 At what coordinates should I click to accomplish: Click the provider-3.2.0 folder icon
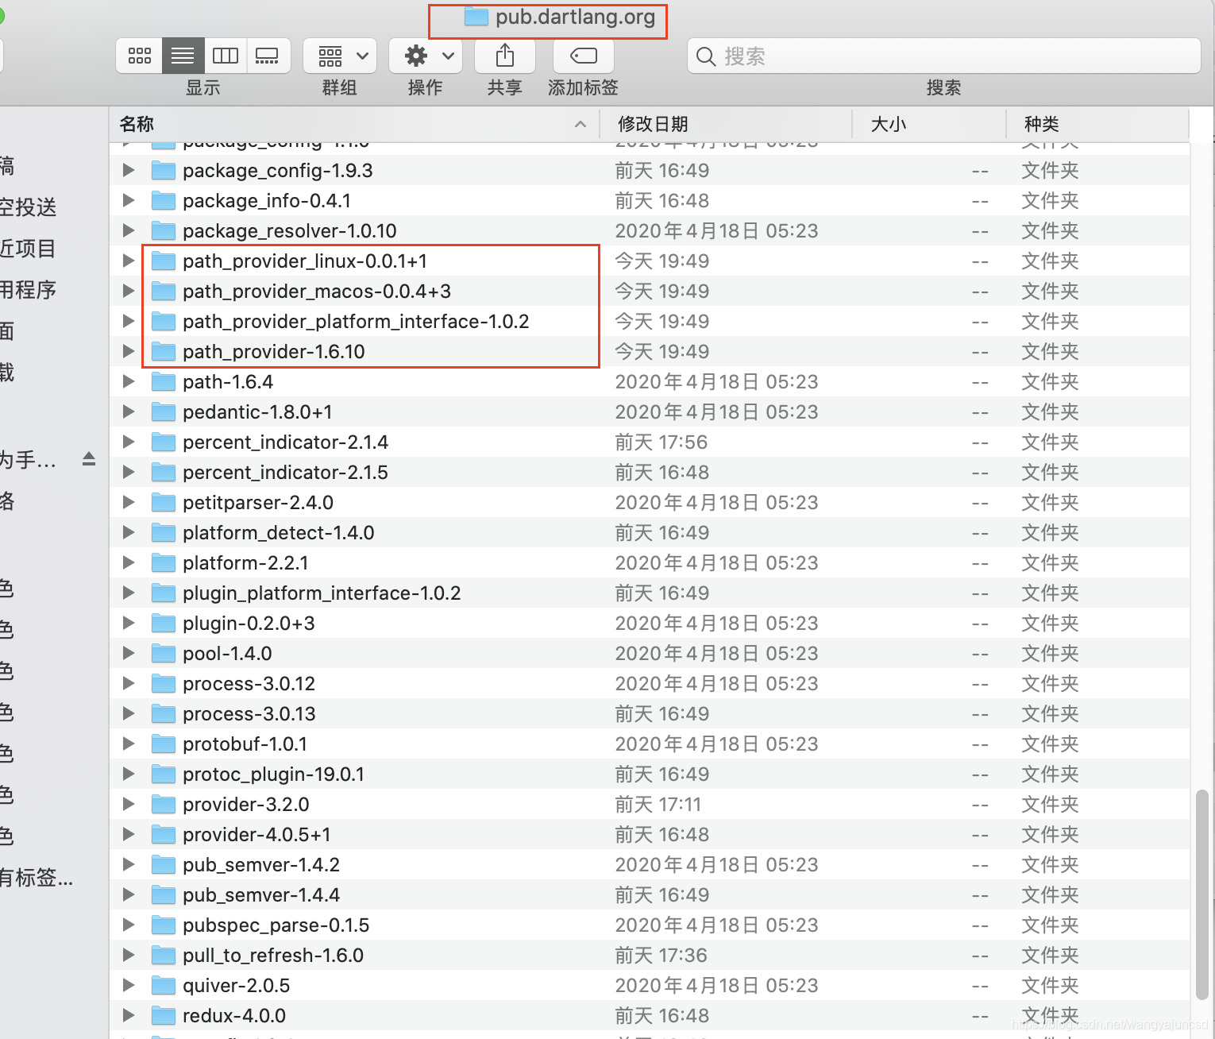(x=164, y=804)
